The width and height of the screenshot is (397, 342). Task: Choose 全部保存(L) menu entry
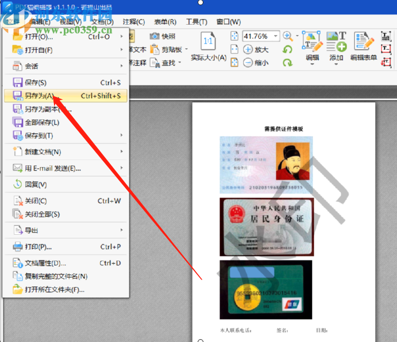[x=66, y=122]
